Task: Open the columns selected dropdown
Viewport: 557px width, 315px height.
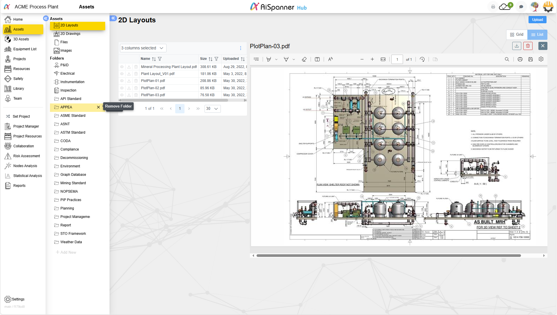Action: coord(142,48)
